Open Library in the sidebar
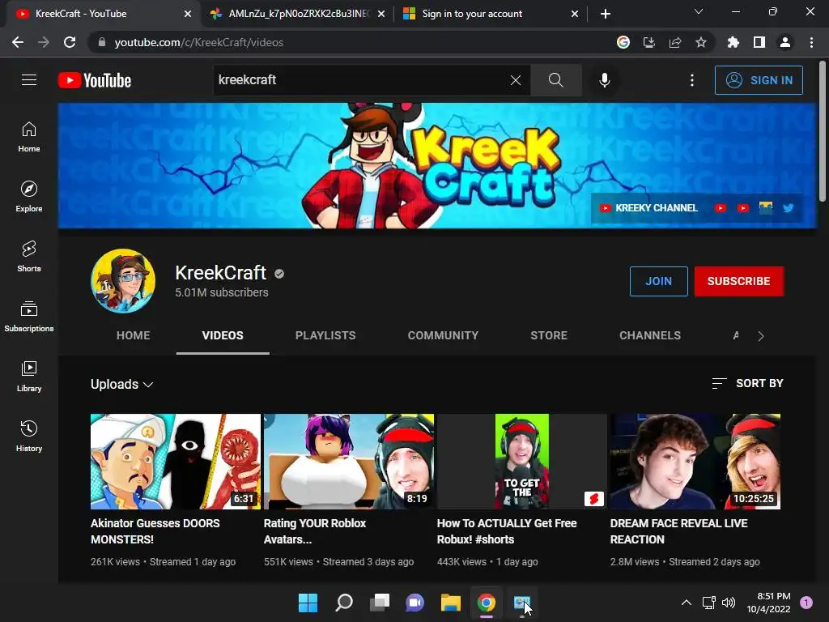Image resolution: width=829 pixels, height=622 pixels. [29, 376]
